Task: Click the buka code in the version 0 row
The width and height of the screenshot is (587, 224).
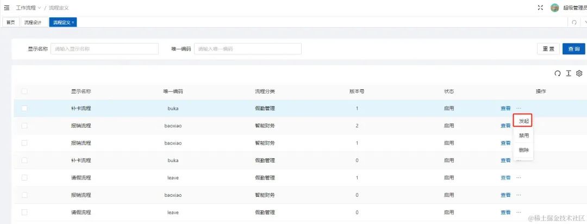Action: coord(173,160)
